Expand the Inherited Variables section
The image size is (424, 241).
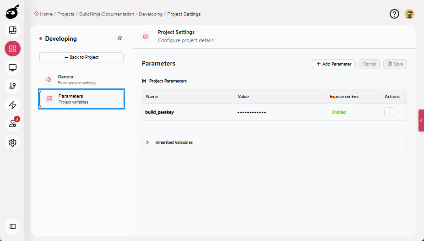274,142
